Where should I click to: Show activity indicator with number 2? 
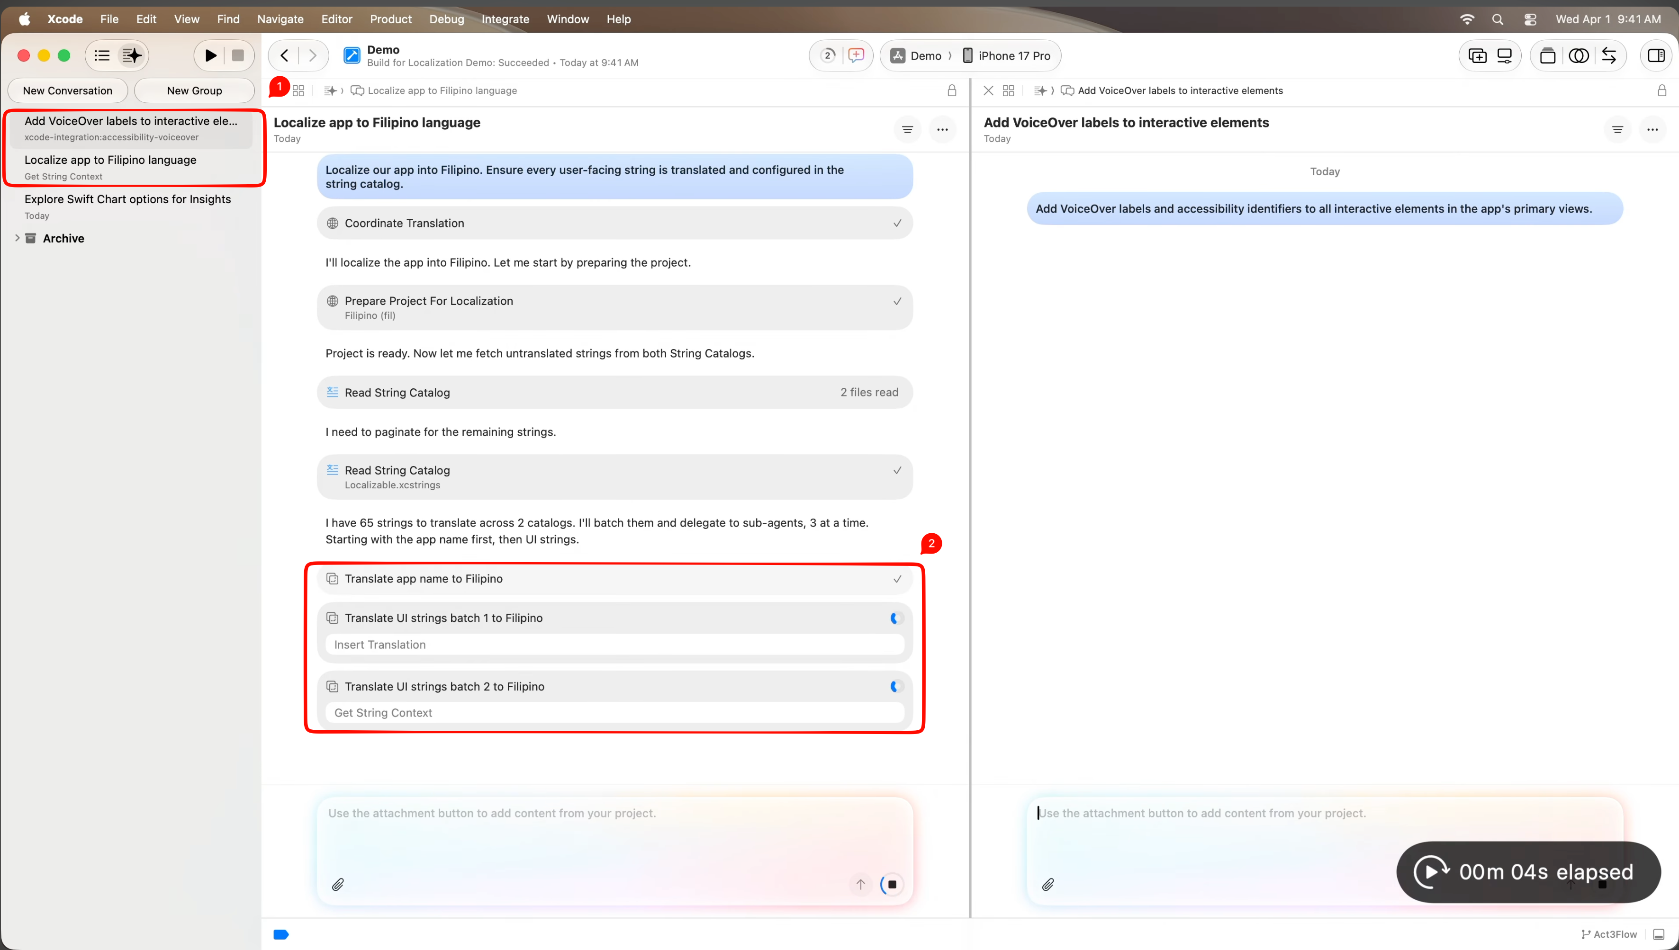828,55
